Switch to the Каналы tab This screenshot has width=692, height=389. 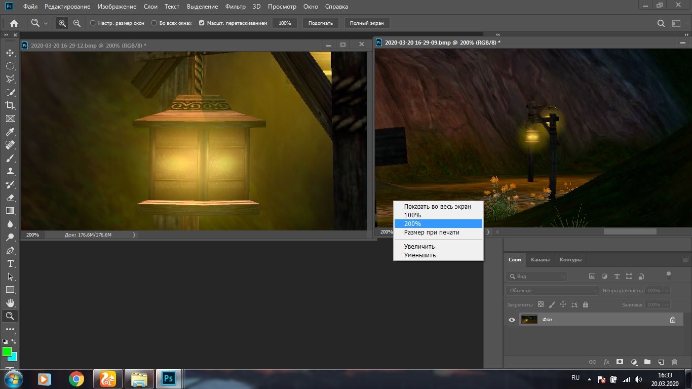[x=540, y=260]
